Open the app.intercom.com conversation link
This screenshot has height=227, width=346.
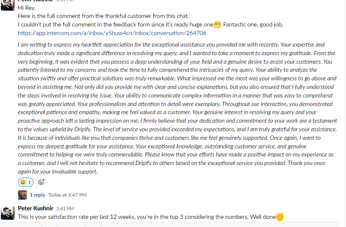tap(112, 33)
